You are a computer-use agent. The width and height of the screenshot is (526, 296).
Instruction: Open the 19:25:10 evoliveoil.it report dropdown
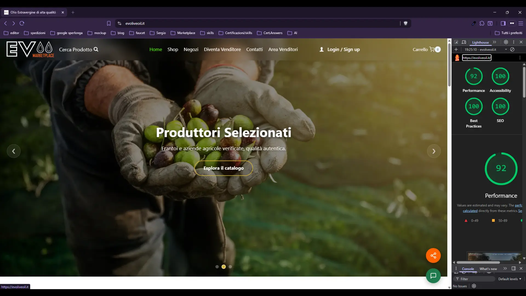tap(486, 50)
